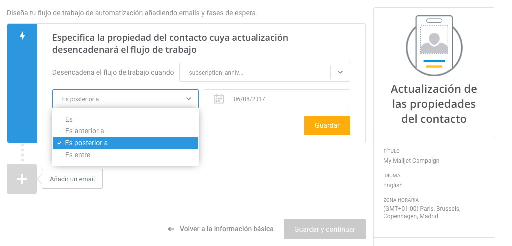Click the lightning bolt trigger icon
This screenshot has height=246, width=512.
point(22,36)
